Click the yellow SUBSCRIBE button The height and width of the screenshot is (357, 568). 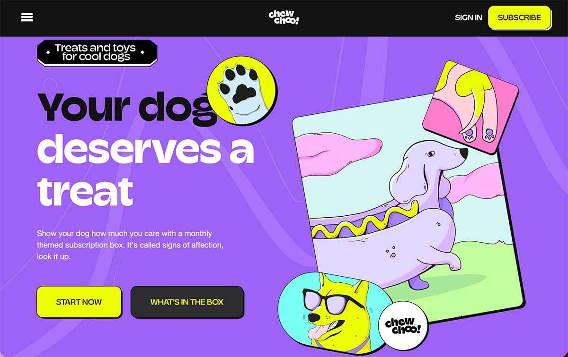click(519, 17)
